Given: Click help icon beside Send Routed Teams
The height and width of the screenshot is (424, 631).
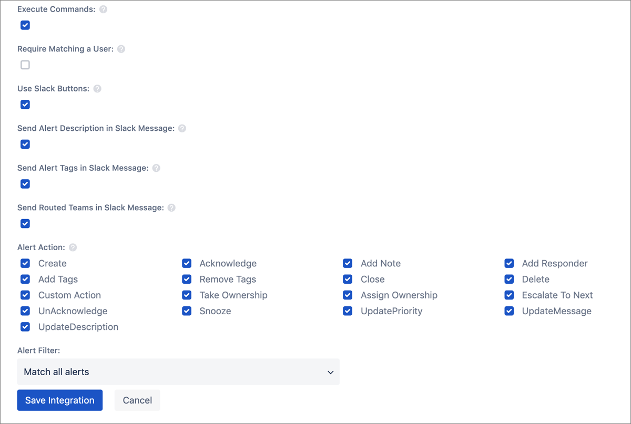Looking at the screenshot, I should [x=171, y=208].
